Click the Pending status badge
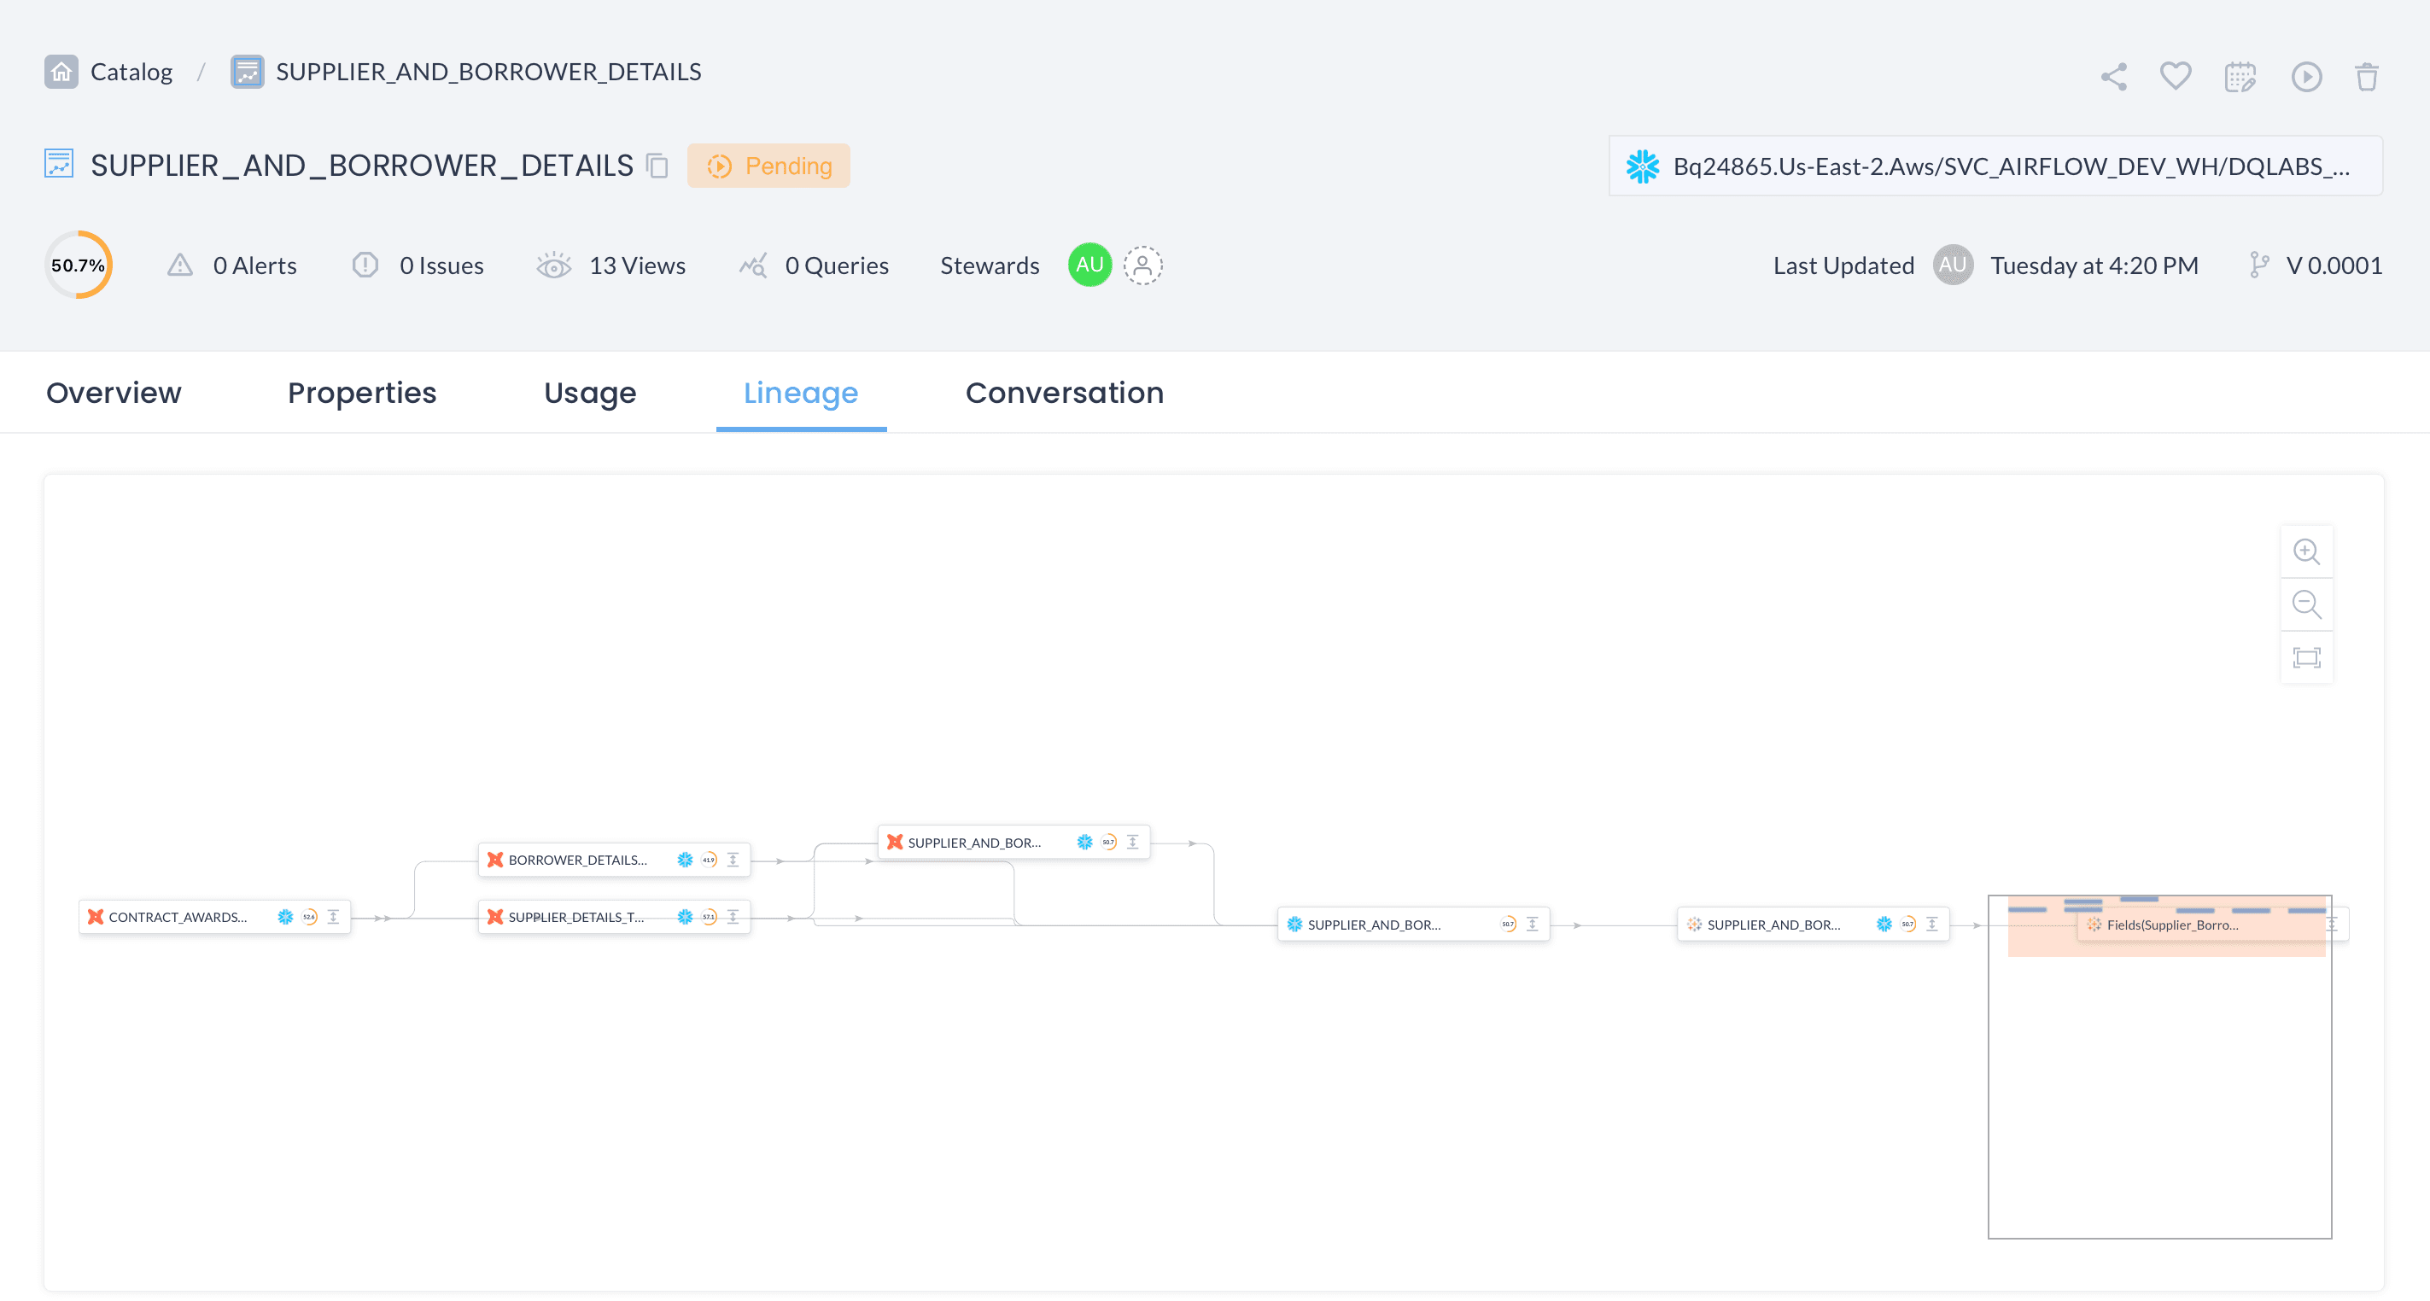 click(768, 165)
